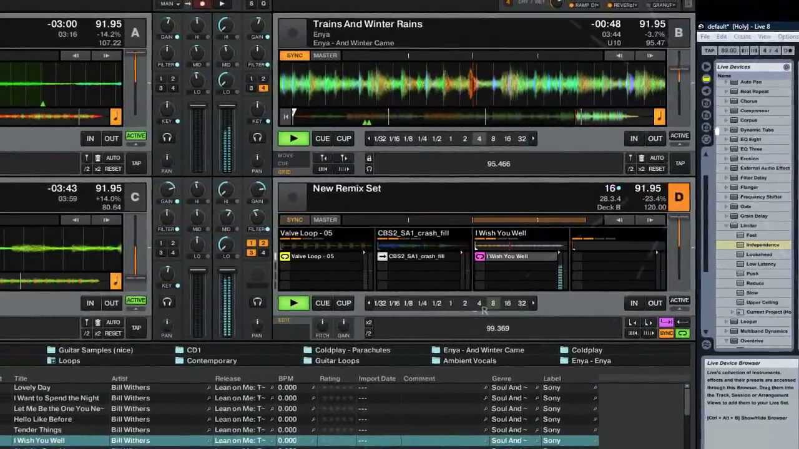This screenshot has width=799, height=449.
Task: Open Live View menu
Action: (x=764, y=37)
